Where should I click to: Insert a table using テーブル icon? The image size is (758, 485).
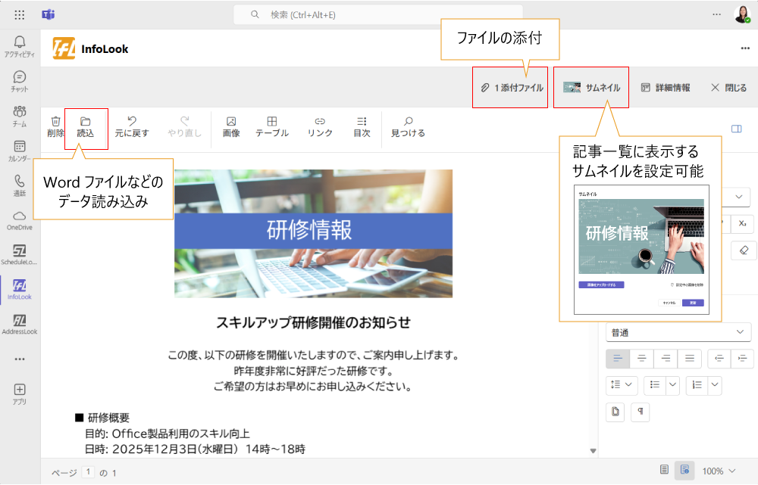pos(271,126)
